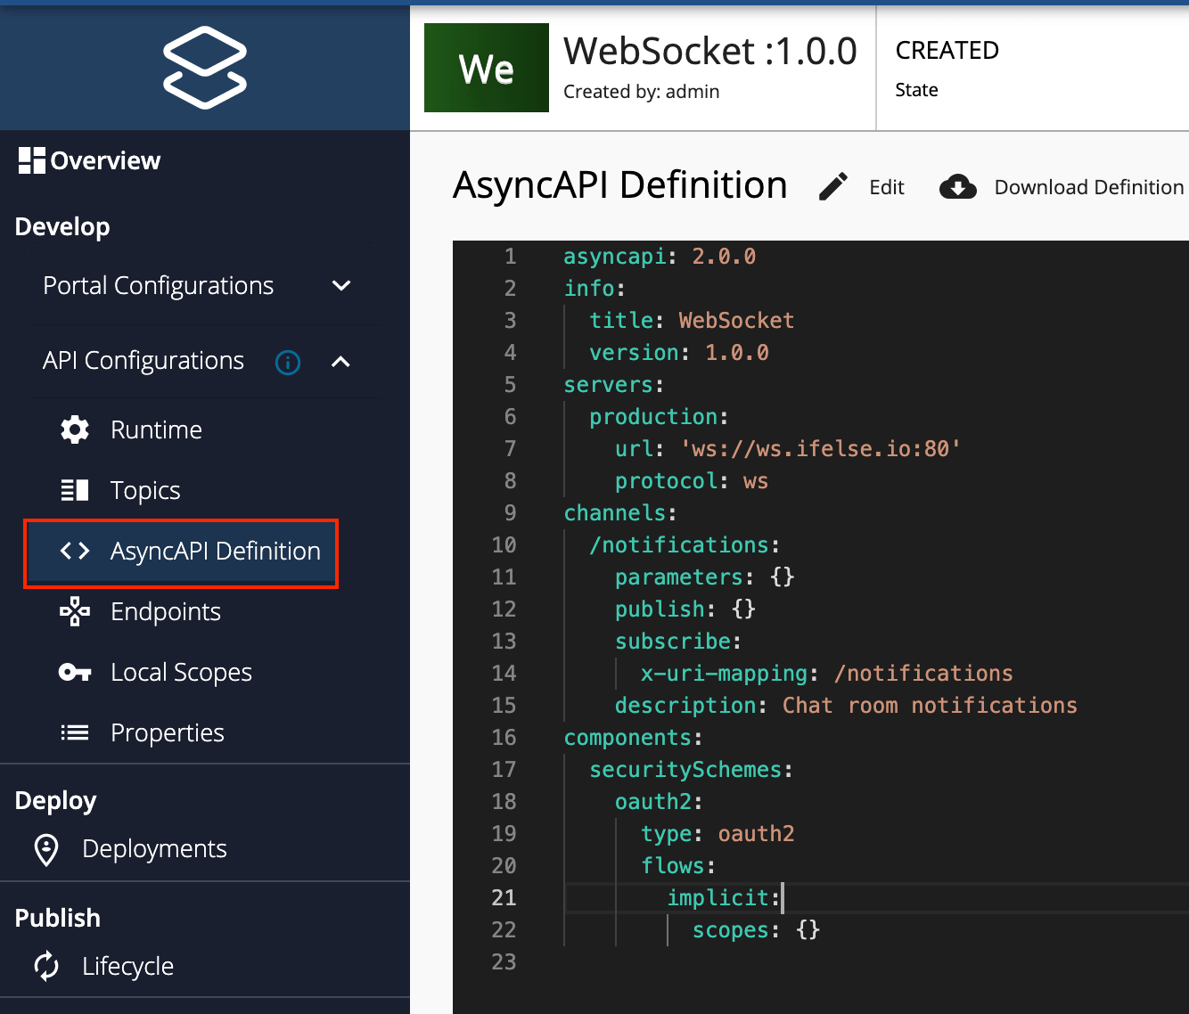Click the Endpoints icon in sidebar
The width and height of the screenshot is (1189, 1014).
[x=75, y=611]
